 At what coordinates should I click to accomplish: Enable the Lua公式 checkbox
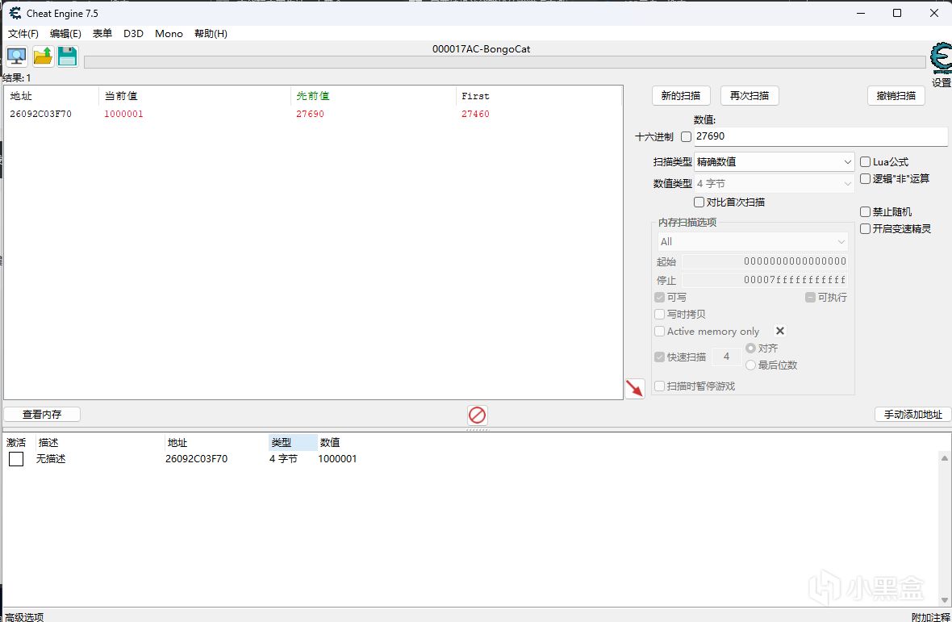tap(865, 162)
